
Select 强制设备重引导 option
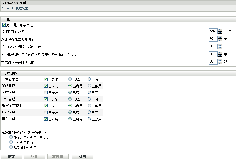pos(11,147)
